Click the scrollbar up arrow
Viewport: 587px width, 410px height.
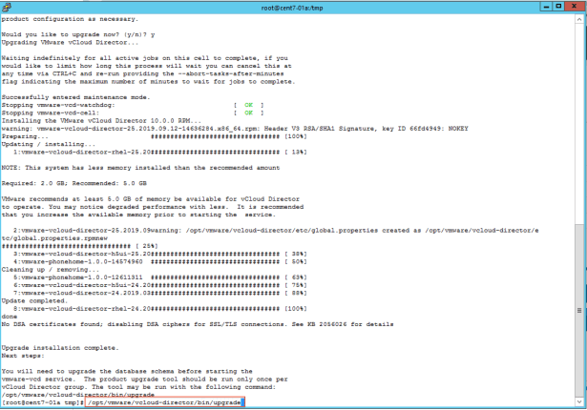point(581,19)
